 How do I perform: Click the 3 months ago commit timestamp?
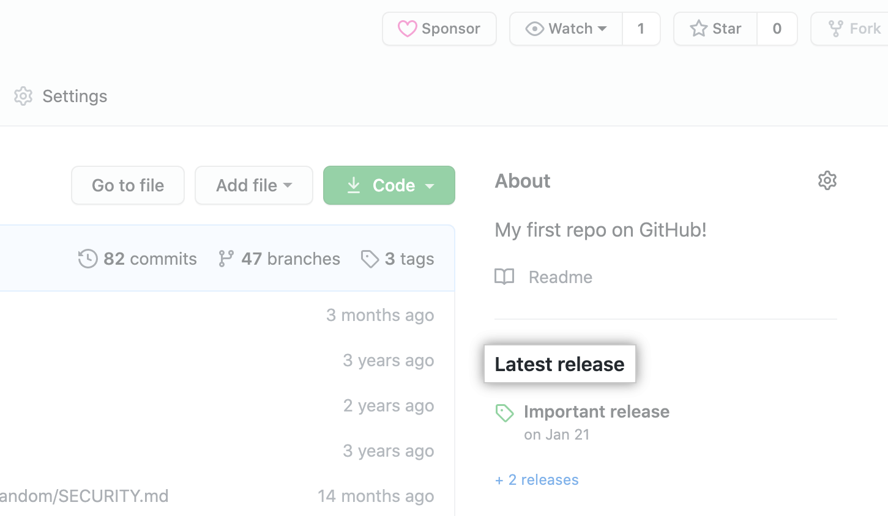coord(380,315)
